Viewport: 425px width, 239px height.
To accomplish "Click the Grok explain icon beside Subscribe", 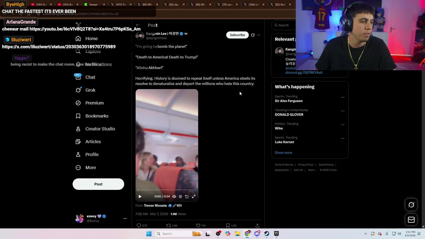I will [253, 35].
